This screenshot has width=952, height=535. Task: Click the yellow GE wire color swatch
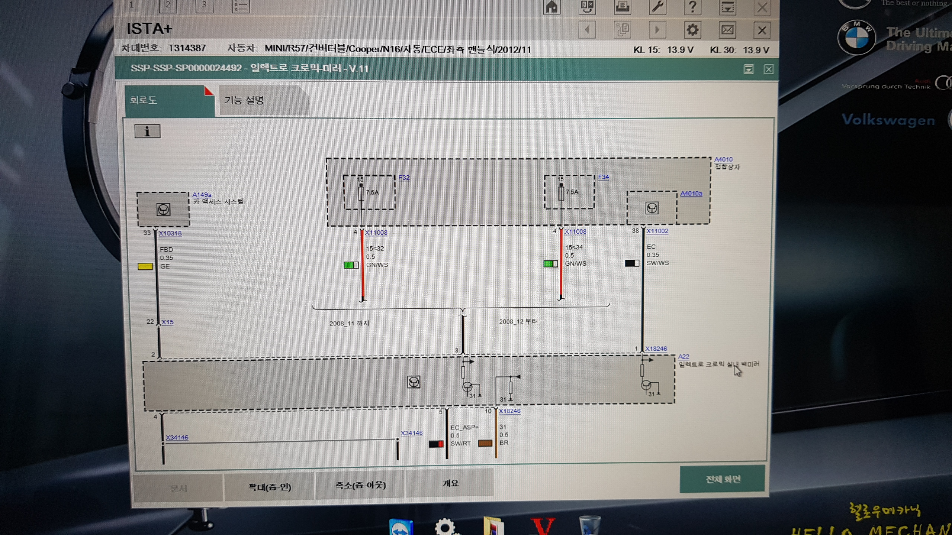pos(145,266)
